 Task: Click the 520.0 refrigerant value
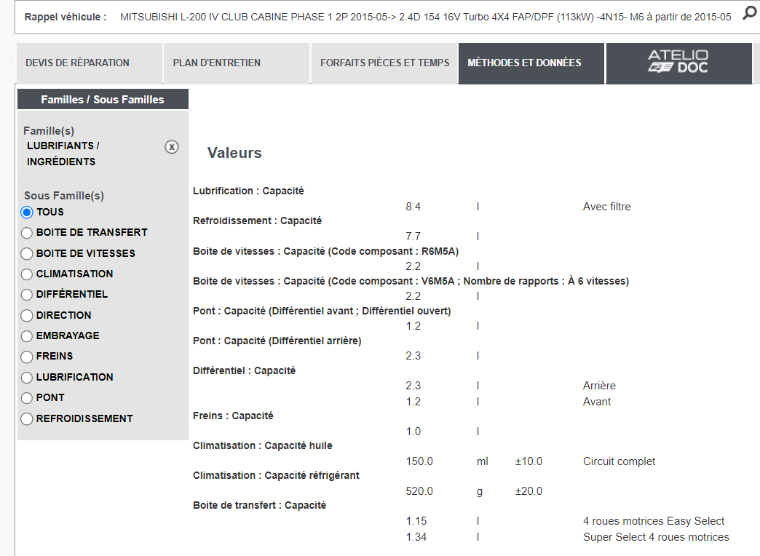tap(419, 491)
